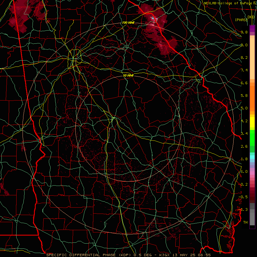257x257 pixels.
Task: Click the 13 MAY 25 date text
Action: tap(183, 255)
